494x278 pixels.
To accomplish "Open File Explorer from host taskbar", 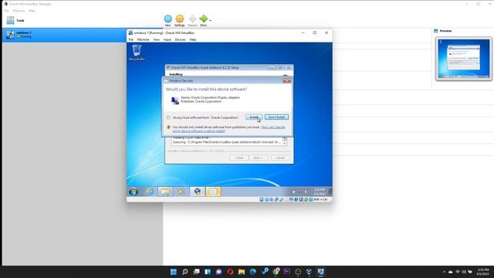I will click(x=242, y=272).
